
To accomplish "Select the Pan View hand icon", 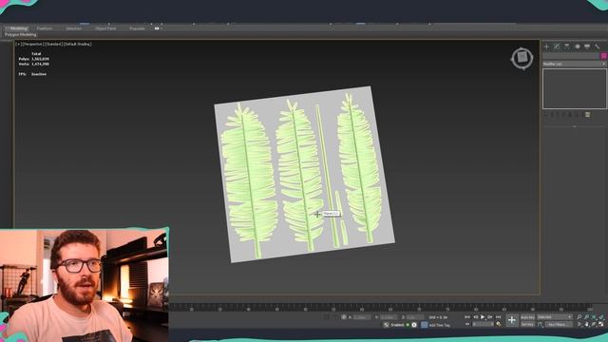I will [x=587, y=324].
